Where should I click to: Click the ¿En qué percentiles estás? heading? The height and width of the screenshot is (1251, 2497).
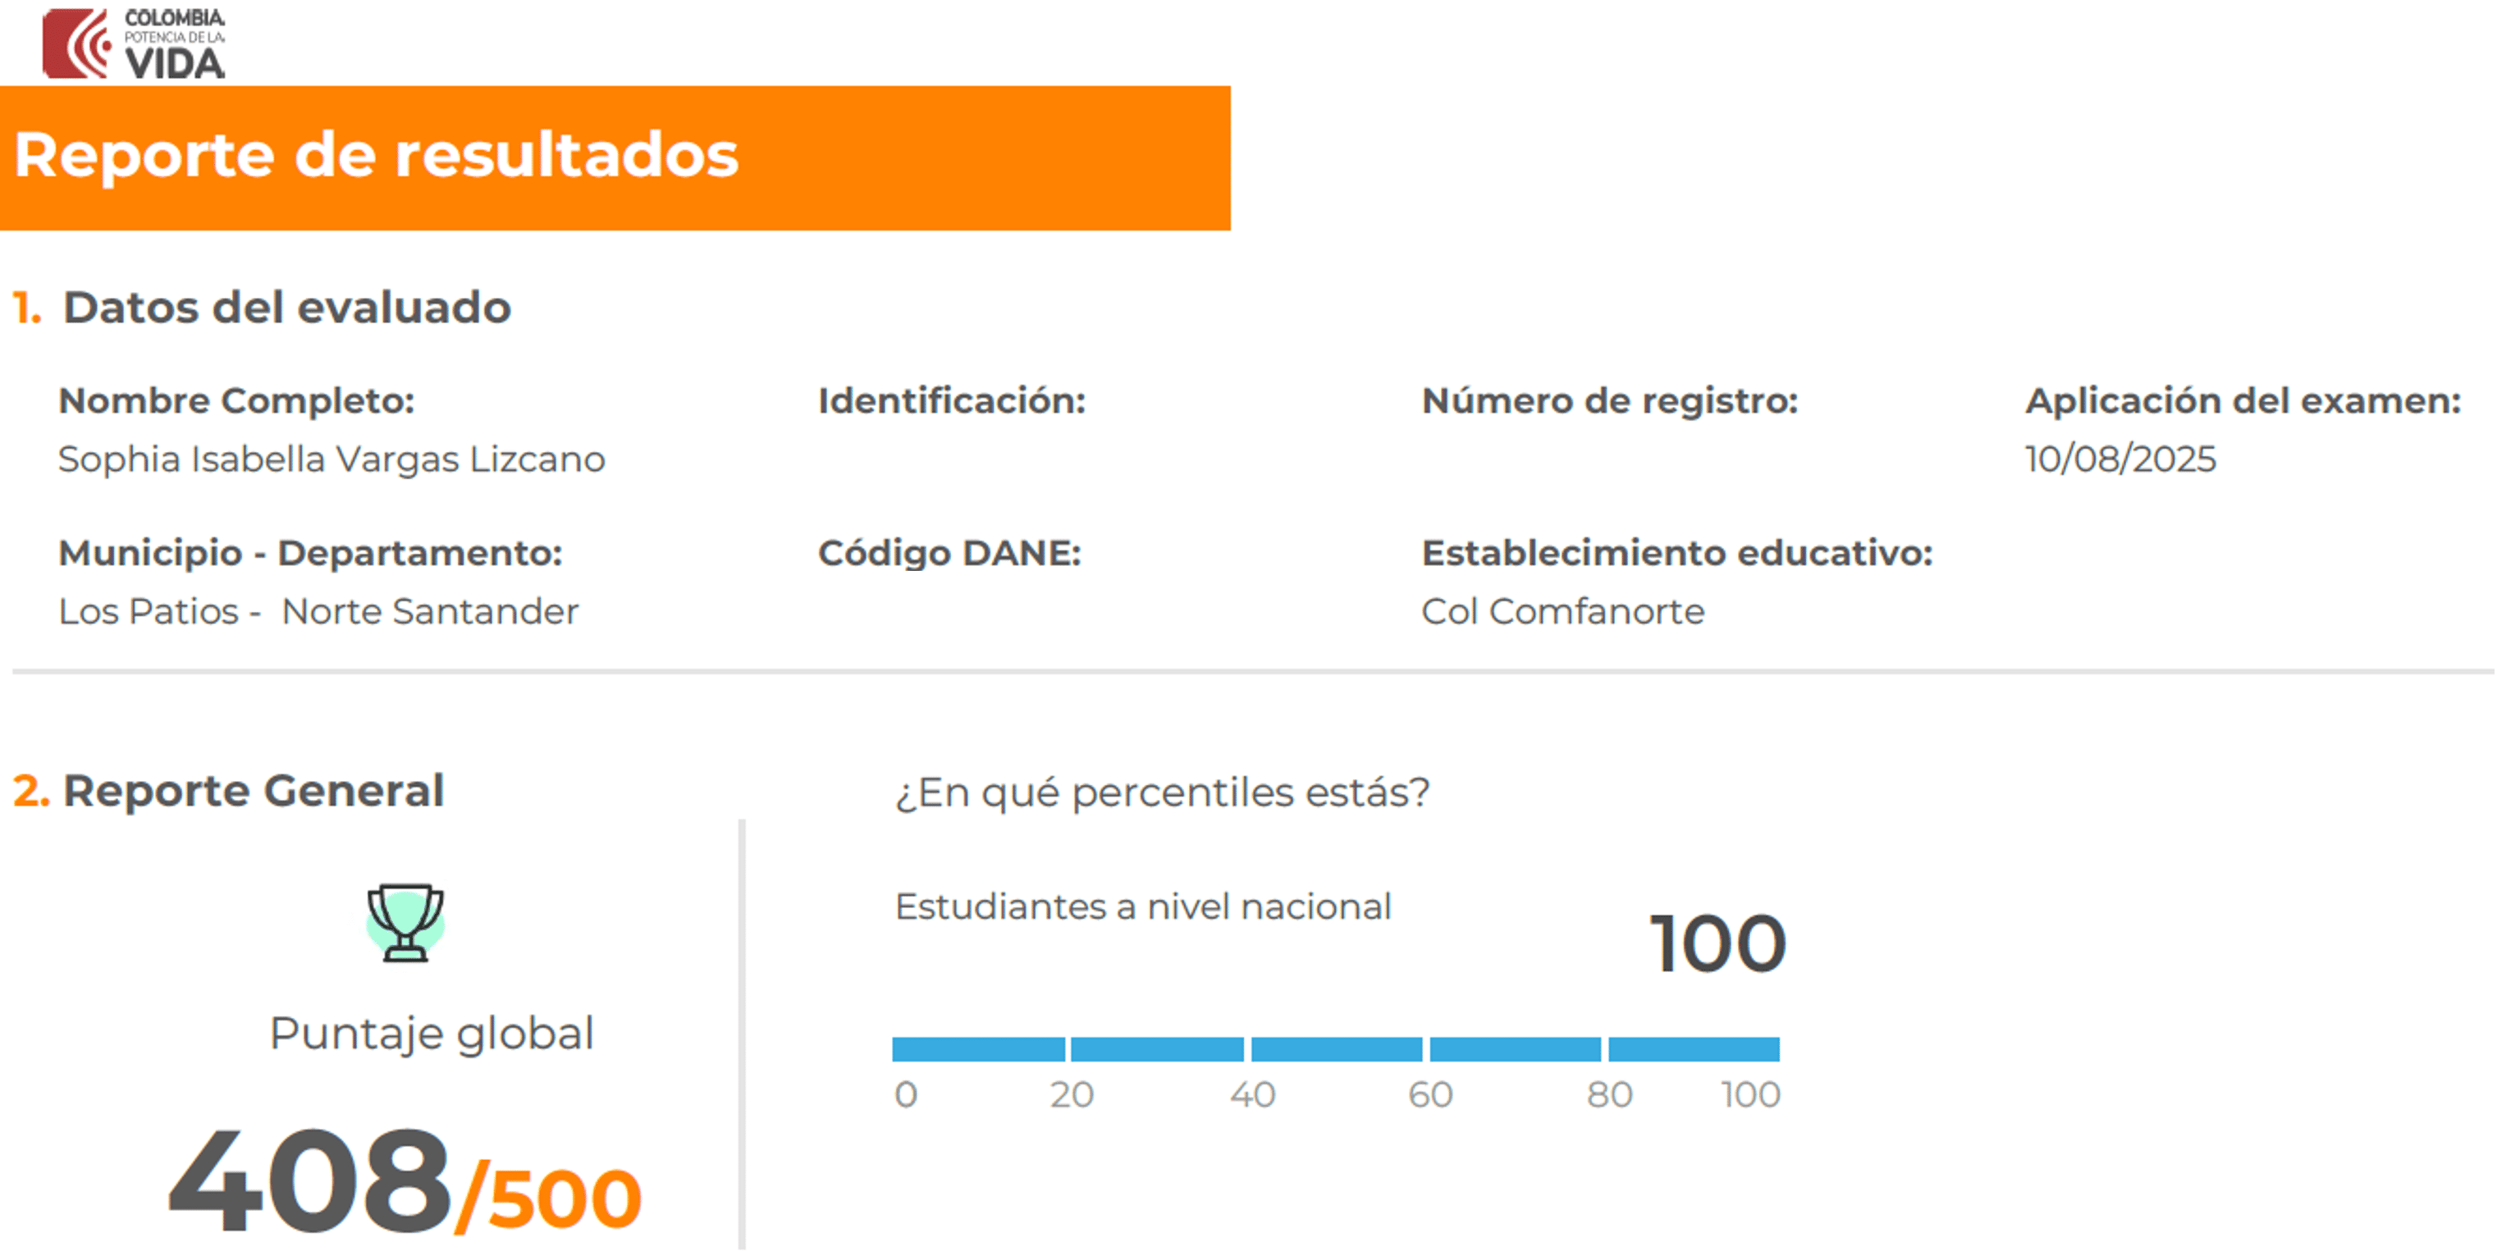(1162, 792)
